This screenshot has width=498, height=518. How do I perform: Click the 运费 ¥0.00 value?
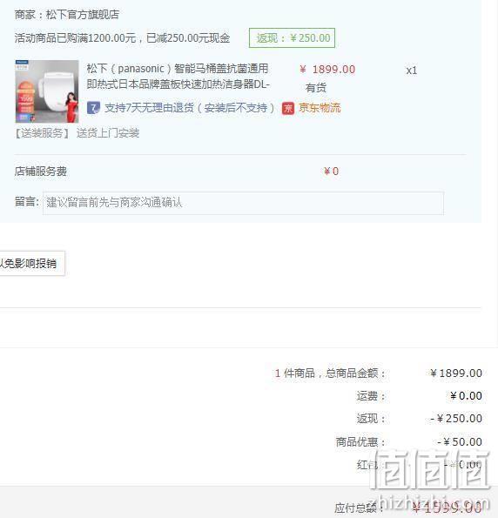point(466,396)
